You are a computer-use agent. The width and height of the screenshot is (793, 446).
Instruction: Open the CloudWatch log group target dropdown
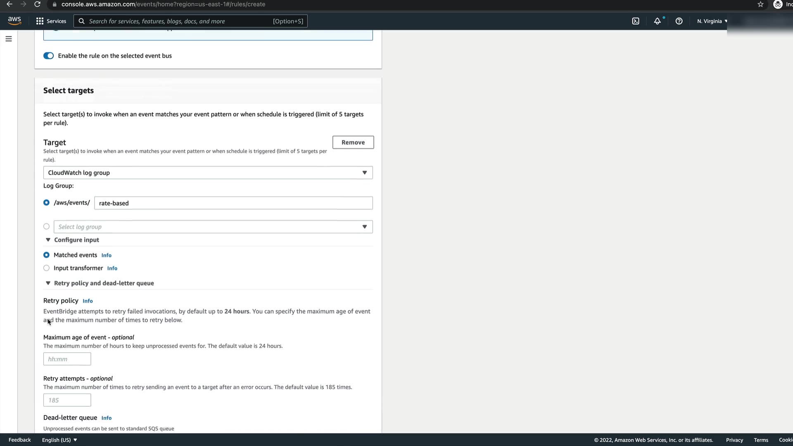pyautogui.click(x=208, y=173)
